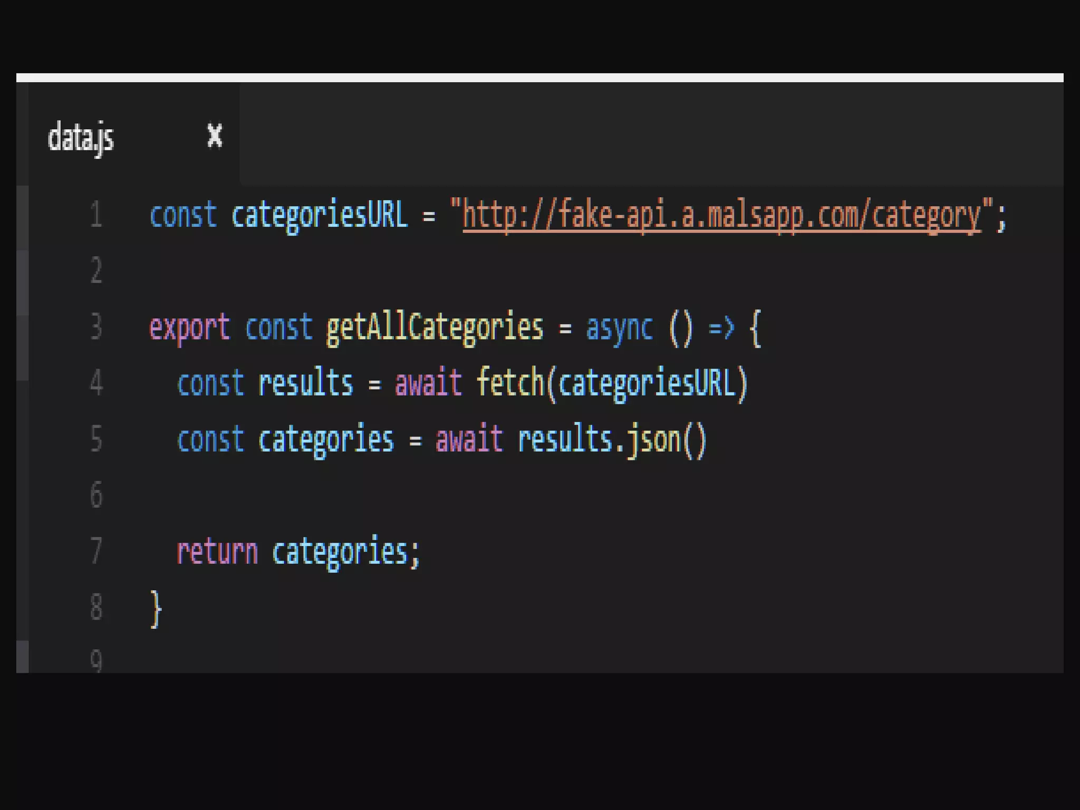Screen dimensions: 1080x810
Task: Click line number 1 in gutter
Action: [x=96, y=215]
